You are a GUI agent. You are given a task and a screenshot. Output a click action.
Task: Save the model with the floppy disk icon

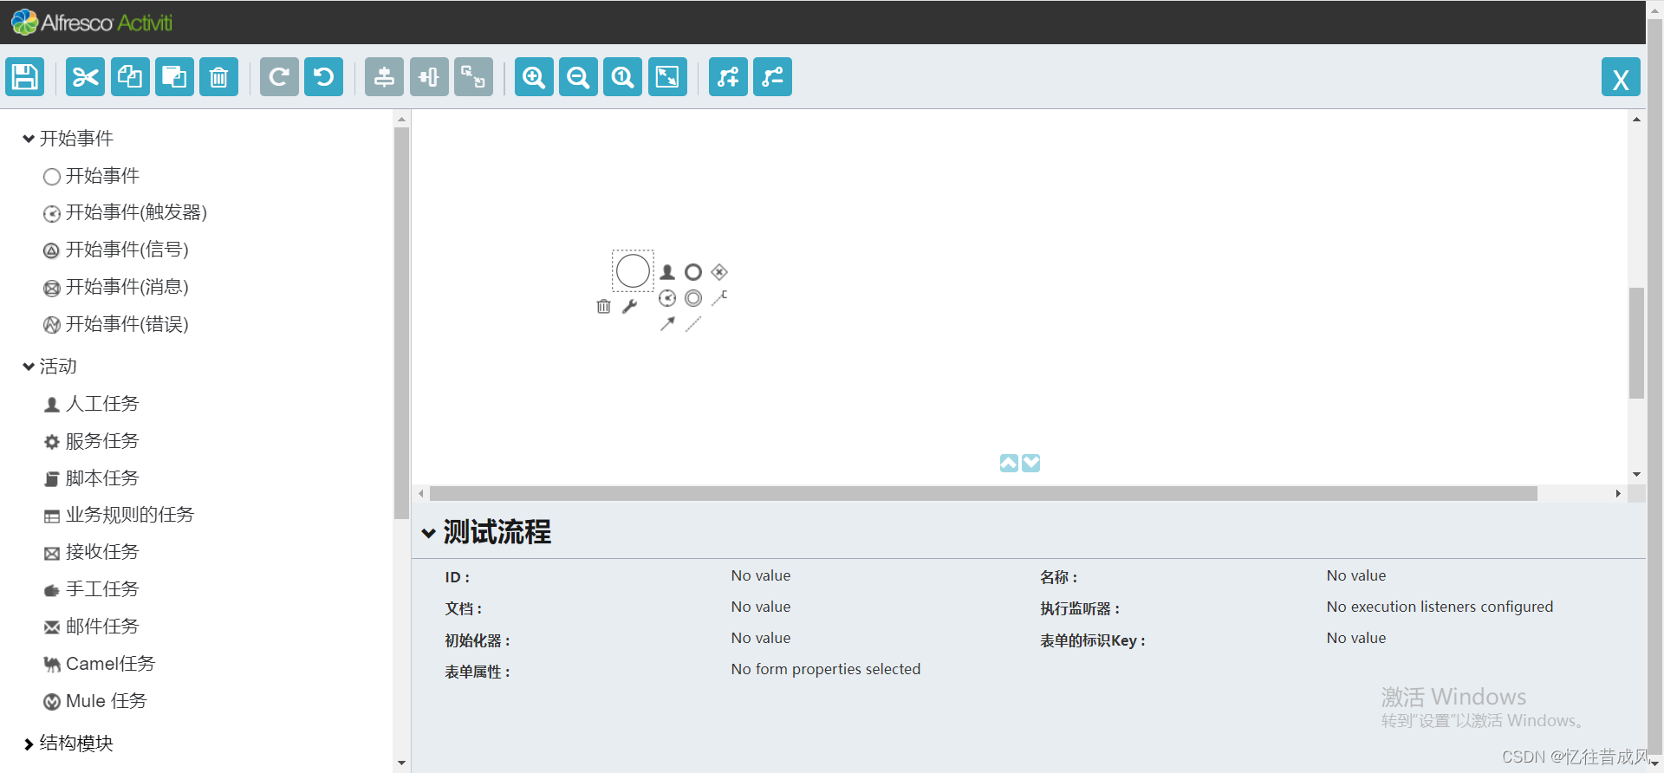[x=25, y=77]
